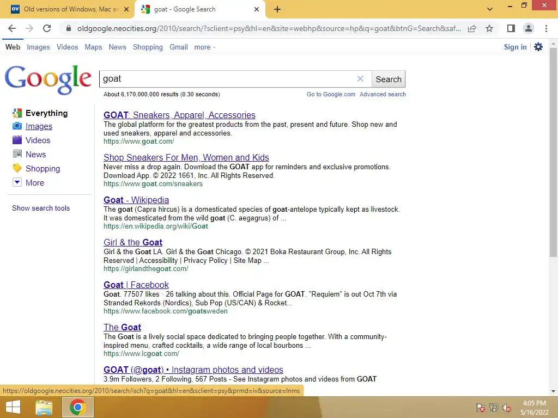This screenshot has width=558, height=418.
Task: Click the tag icon beside Shopping
Action: point(17,168)
